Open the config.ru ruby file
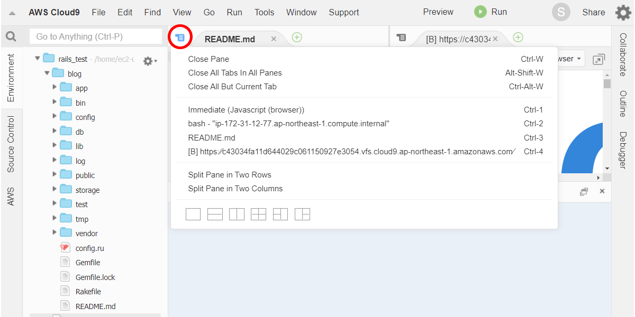 pos(89,248)
